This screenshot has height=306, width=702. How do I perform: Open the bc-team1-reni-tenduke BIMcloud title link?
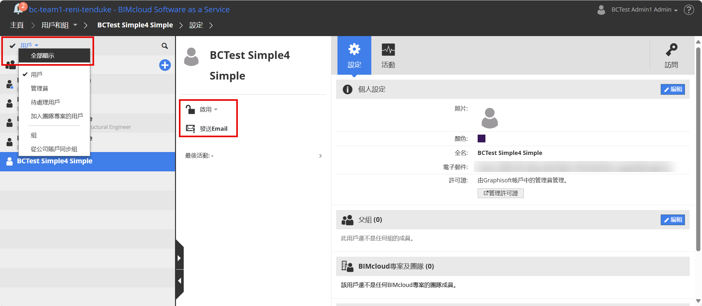[129, 9]
